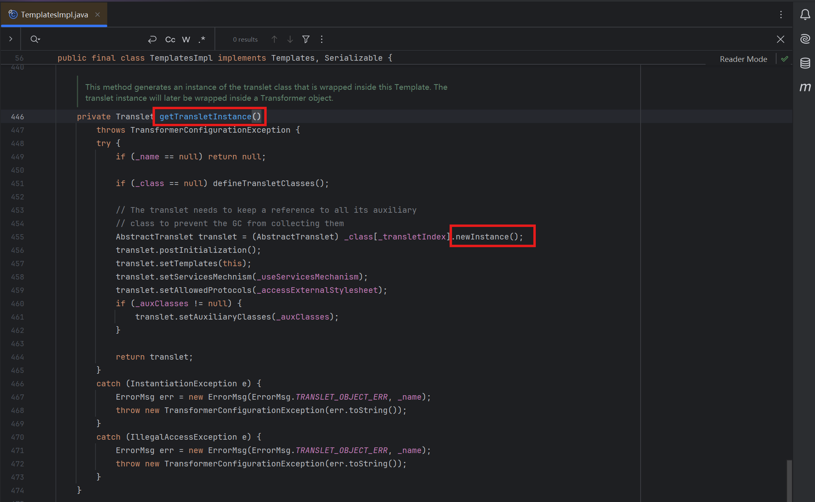Toggle Reader Mode
Viewport: 815px width, 502px height.
pos(743,59)
